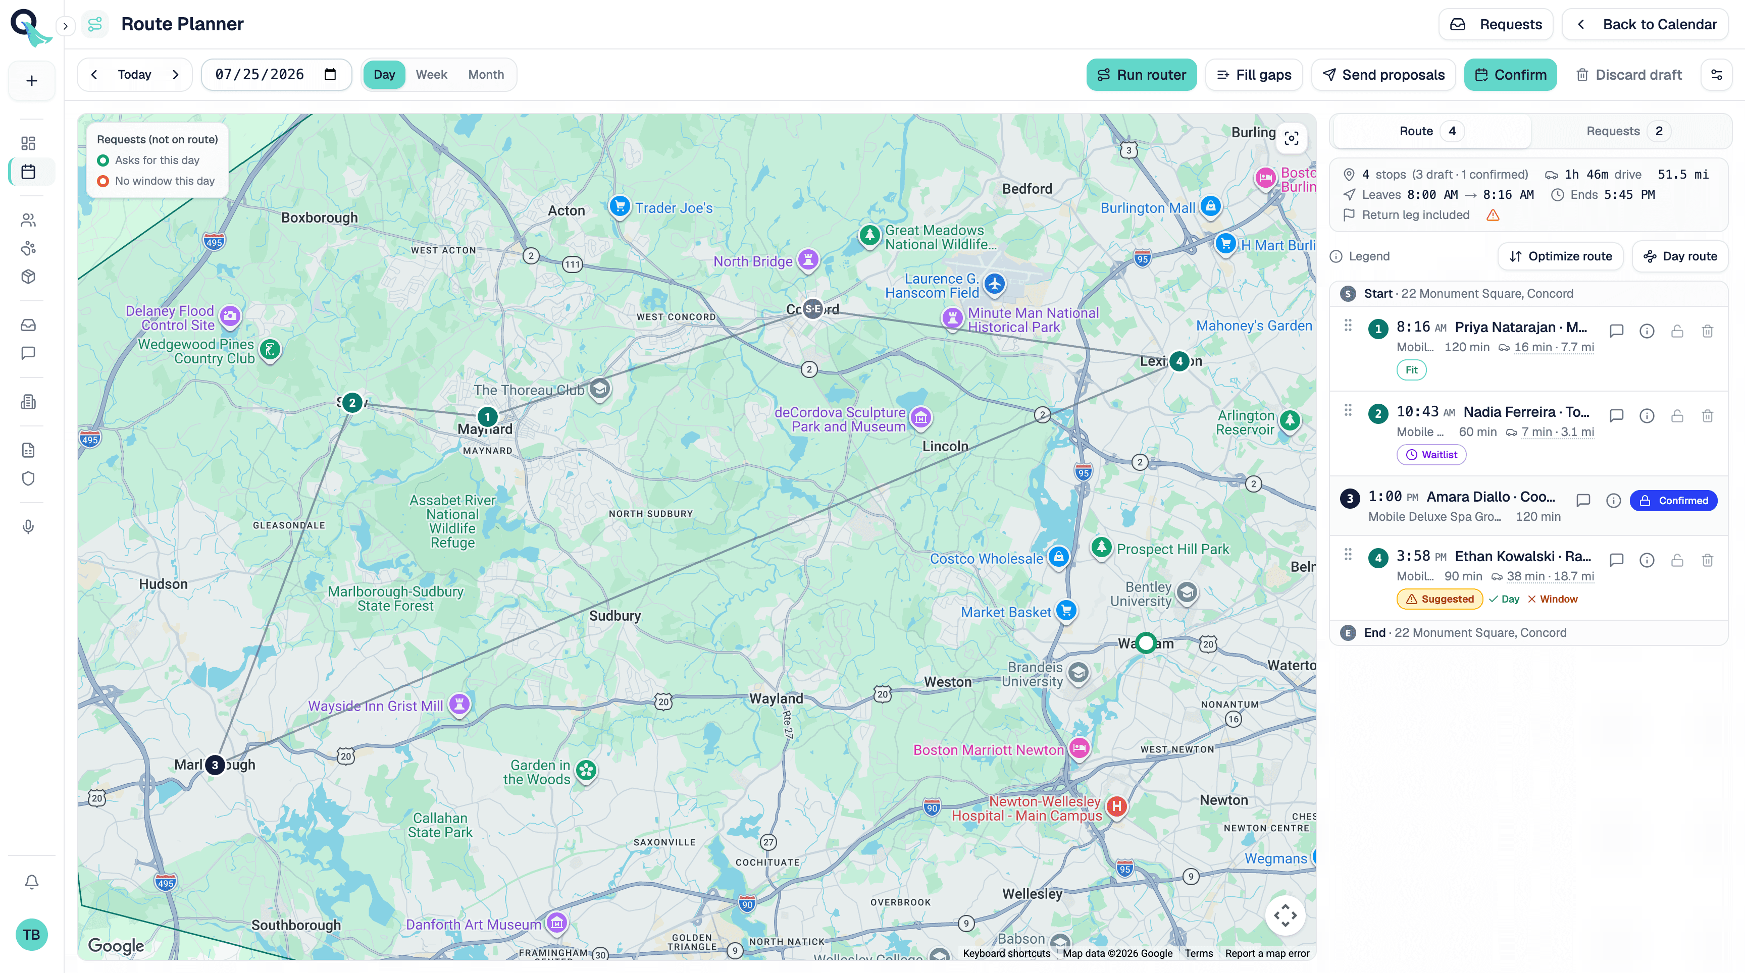
Task: Click Run router button
Action: coord(1142,75)
